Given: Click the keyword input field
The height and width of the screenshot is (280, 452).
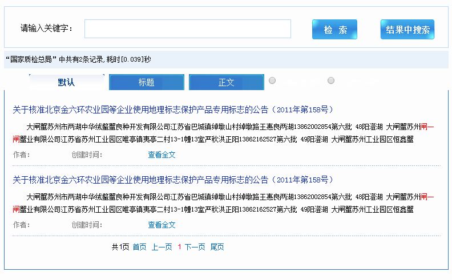Looking at the screenshot, I should (x=187, y=29).
